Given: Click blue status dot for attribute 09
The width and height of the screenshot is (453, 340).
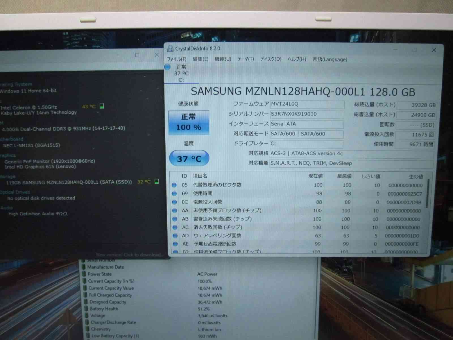Looking at the screenshot, I should click(x=174, y=194).
